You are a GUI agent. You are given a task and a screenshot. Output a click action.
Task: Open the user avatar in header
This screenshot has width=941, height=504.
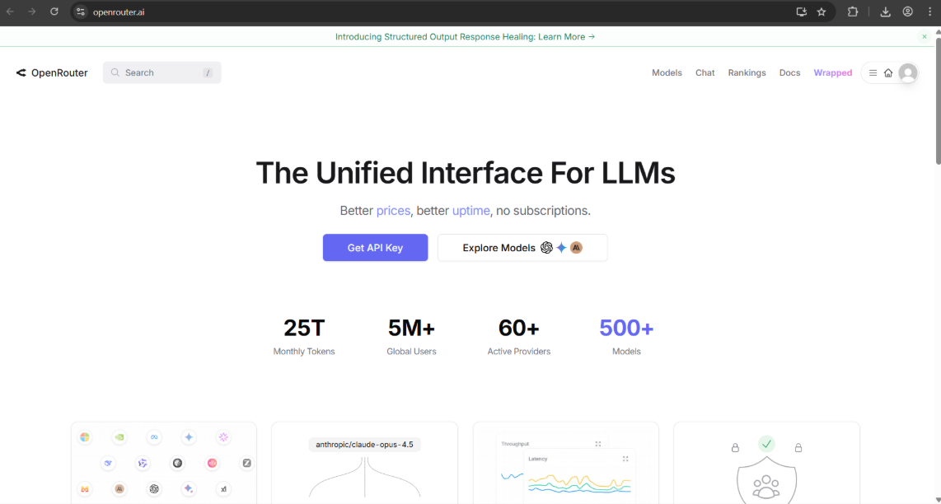908,73
